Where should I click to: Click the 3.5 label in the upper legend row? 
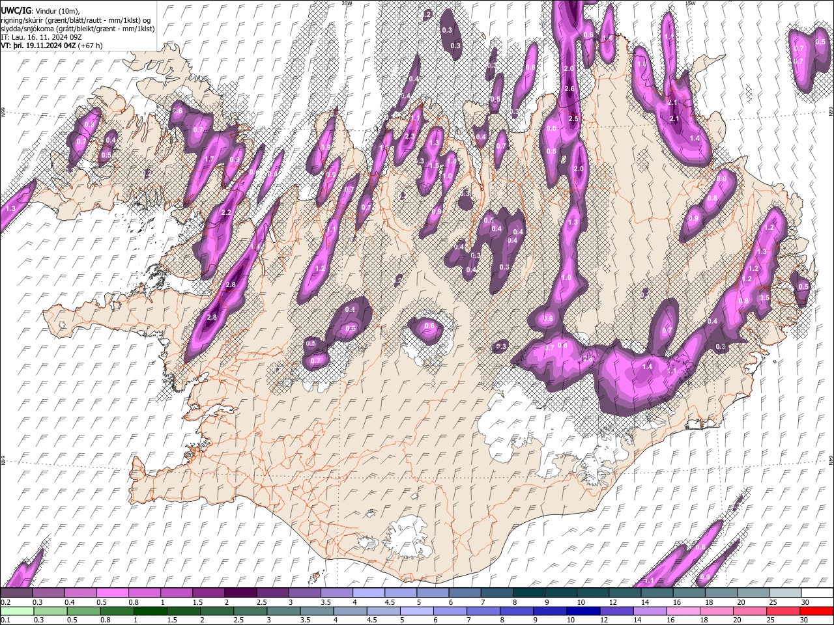[326, 602]
